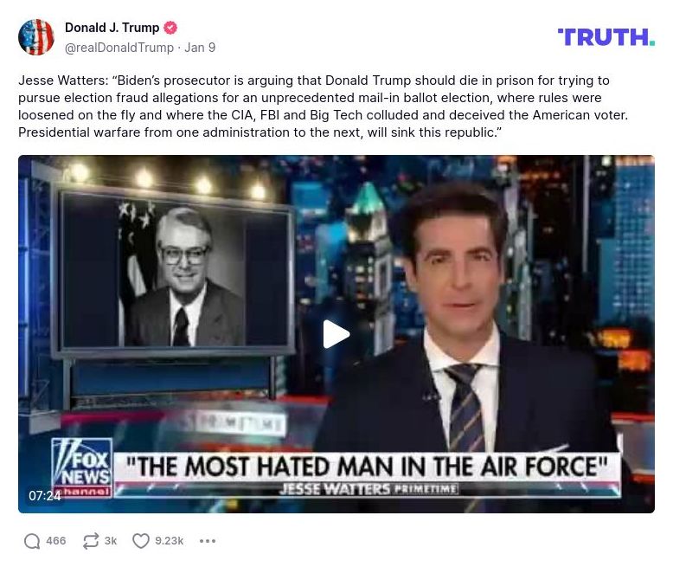
Task: Click the black-and-white portrait in the video
Action: click(182, 274)
